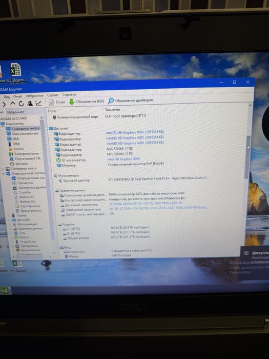The image size is (269, 359).
Task: Click the Up one level arrow icon
Action: pyautogui.click(x=13, y=104)
